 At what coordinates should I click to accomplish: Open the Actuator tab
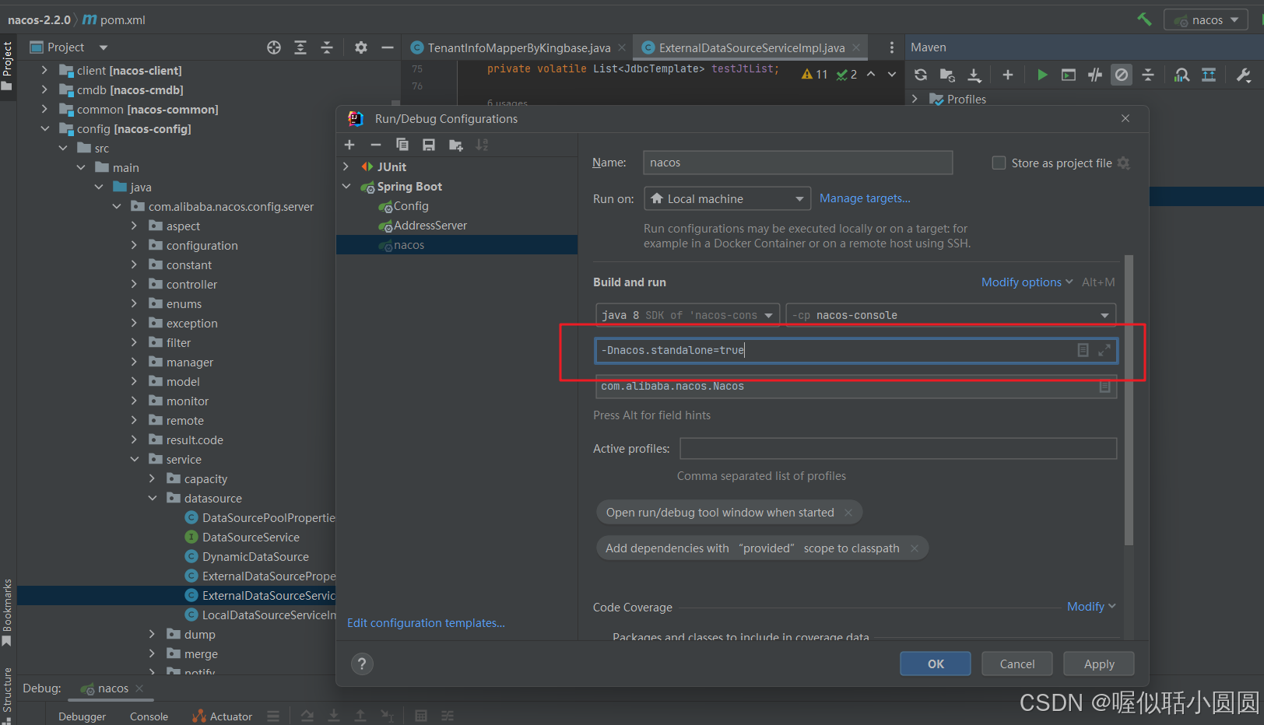[223, 716]
